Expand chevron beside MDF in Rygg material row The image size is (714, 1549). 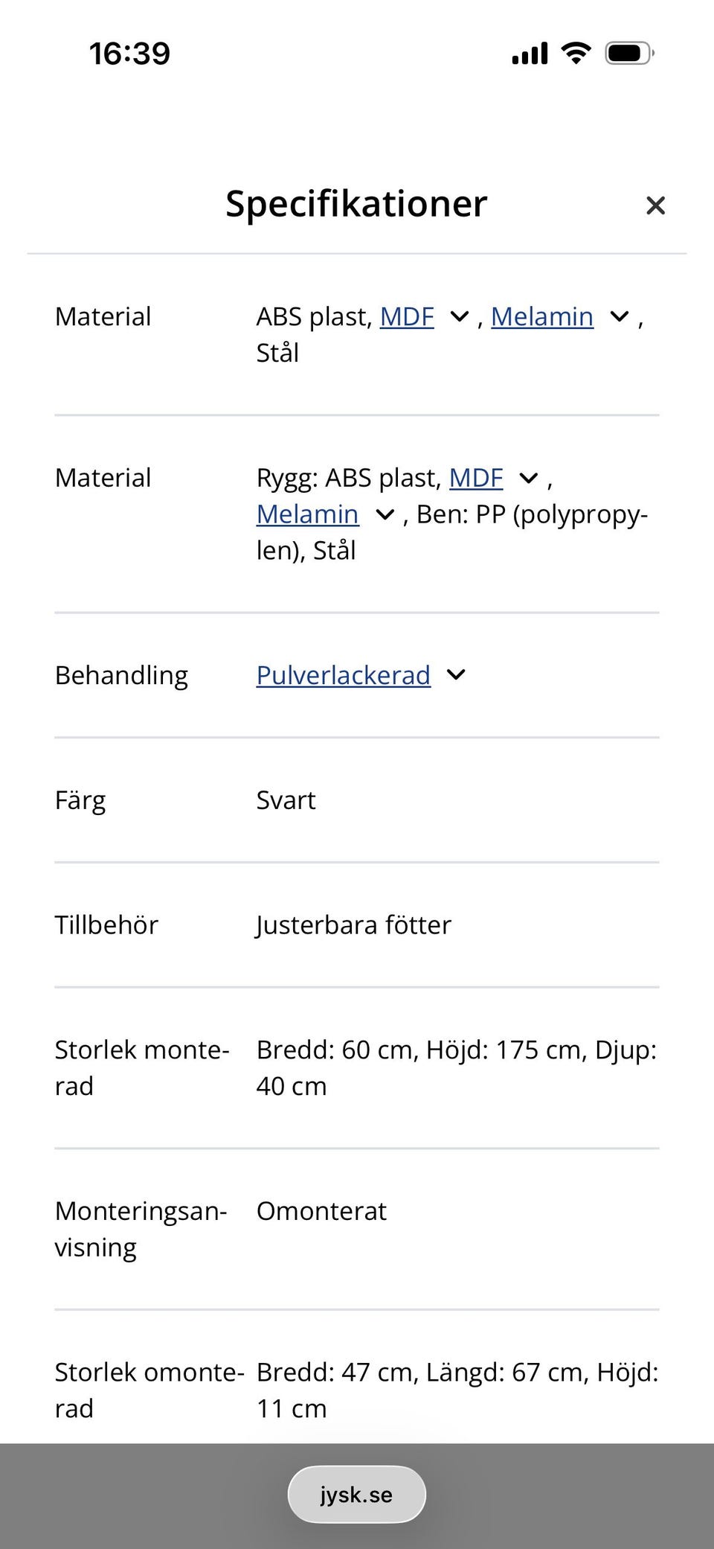tap(529, 478)
